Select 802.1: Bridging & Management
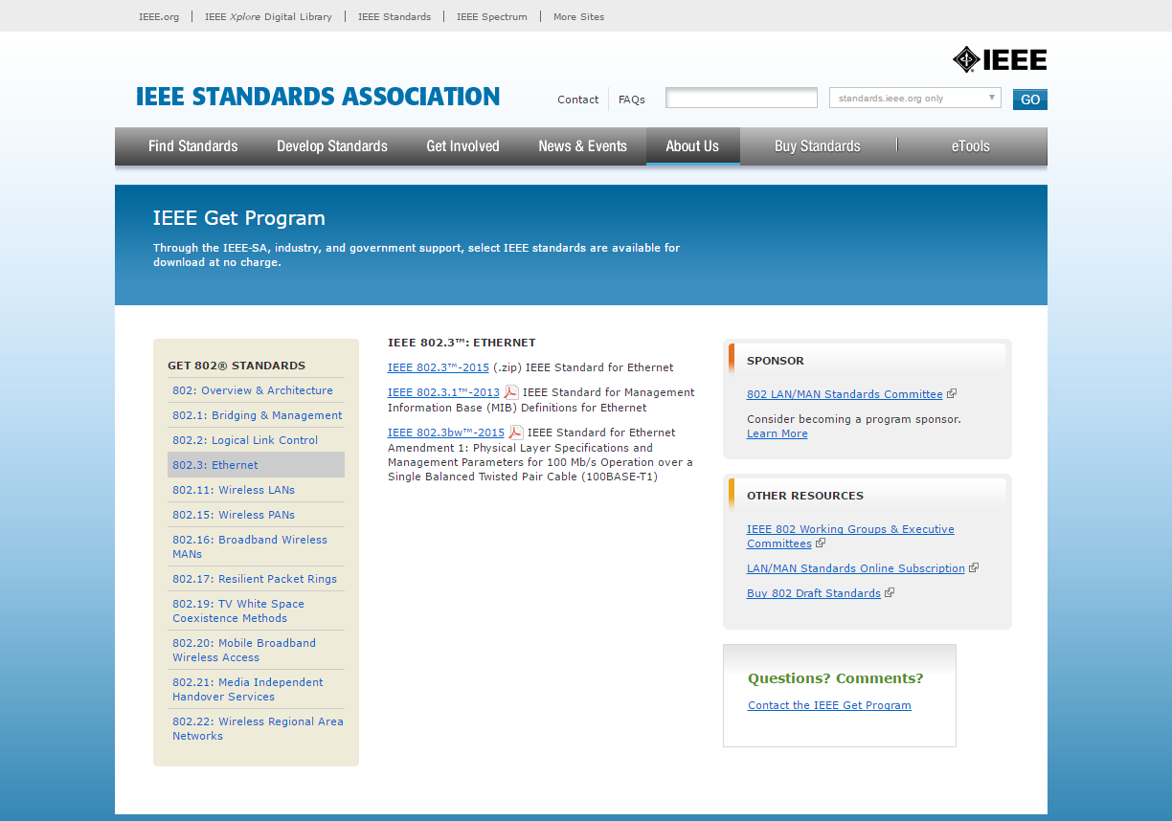 258,415
